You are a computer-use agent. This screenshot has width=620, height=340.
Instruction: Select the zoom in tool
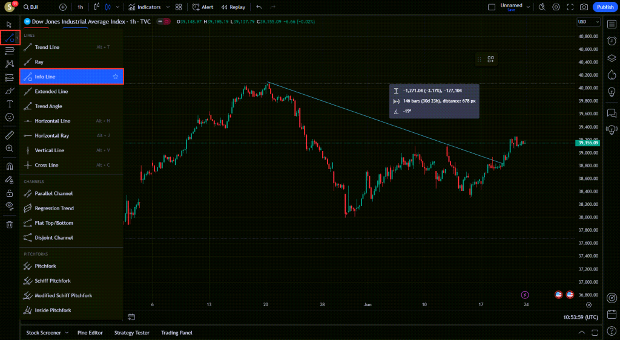pos(10,149)
